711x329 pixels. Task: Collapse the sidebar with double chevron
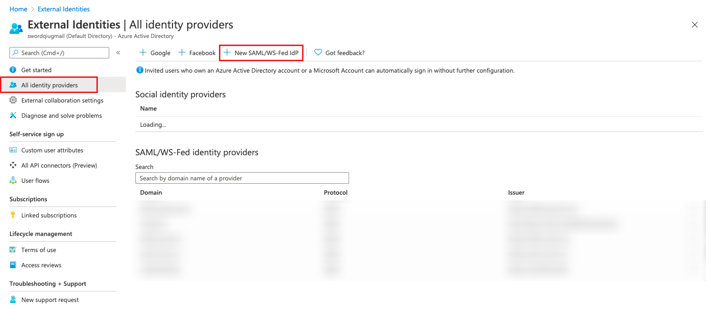point(118,53)
